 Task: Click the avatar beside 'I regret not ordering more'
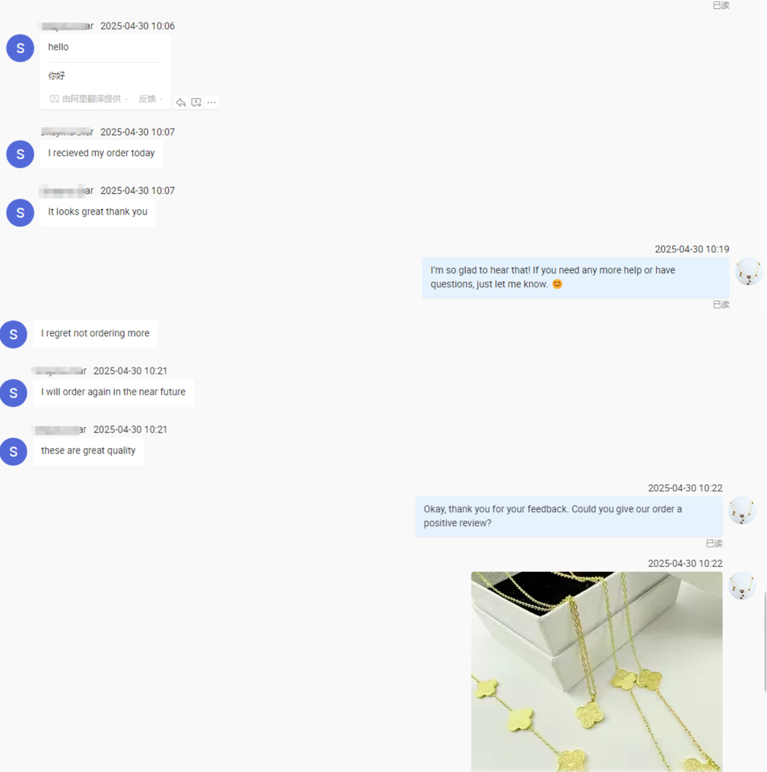(x=14, y=335)
